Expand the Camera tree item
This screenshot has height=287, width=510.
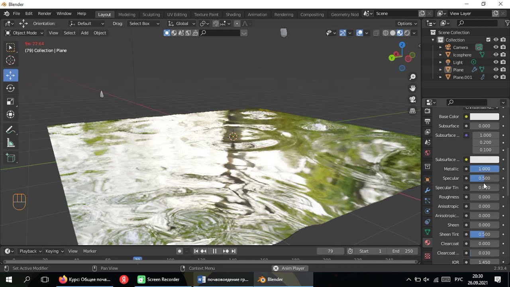point(440,47)
